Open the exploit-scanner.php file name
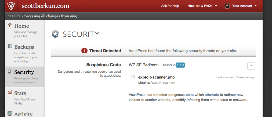272x117 pixels. click(x=157, y=77)
